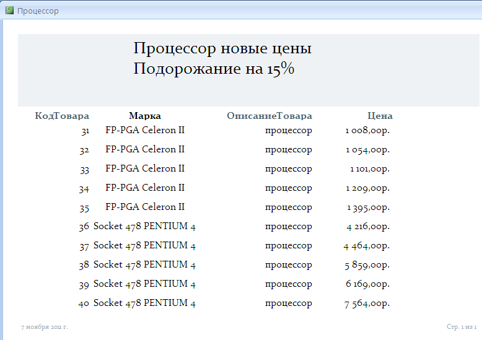This screenshot has height=340, width=482.
Task: Click the date 7 ноября 2011 г. footer
Action: (44, 327)
